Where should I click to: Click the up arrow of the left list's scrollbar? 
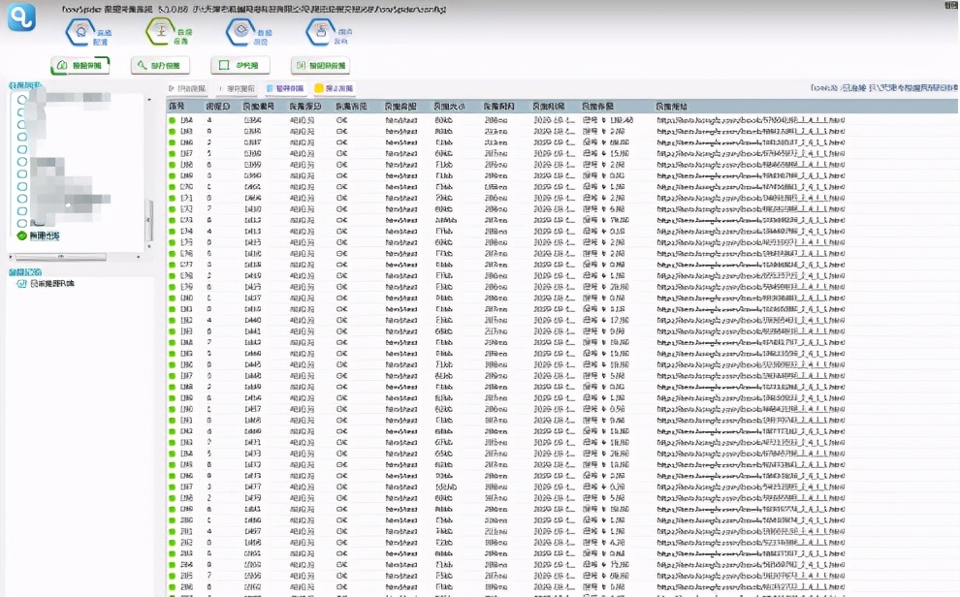[148, 99]
